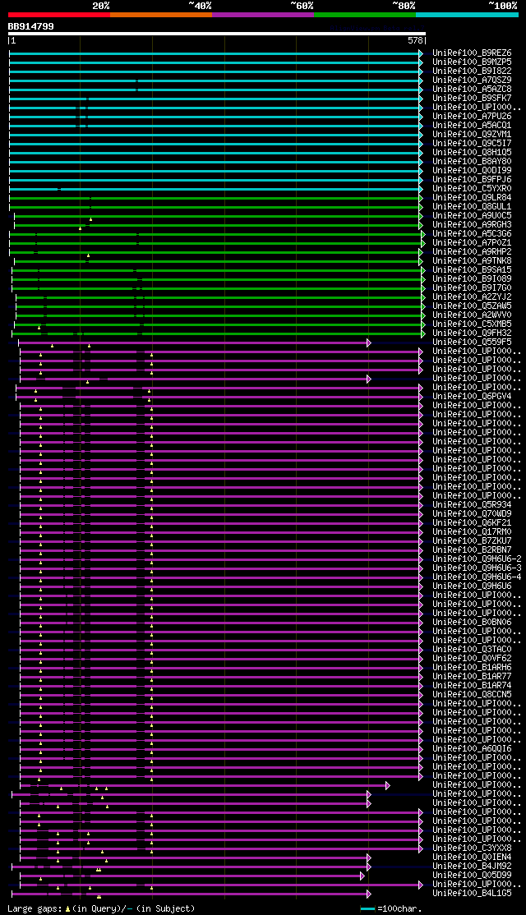Select the UniRef100_Q8CCN5 label
526x915 pixels.
(473, 695)
